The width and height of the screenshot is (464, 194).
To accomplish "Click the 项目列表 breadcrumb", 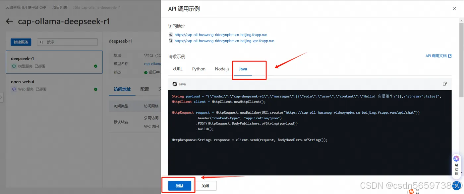I will 60,7.
